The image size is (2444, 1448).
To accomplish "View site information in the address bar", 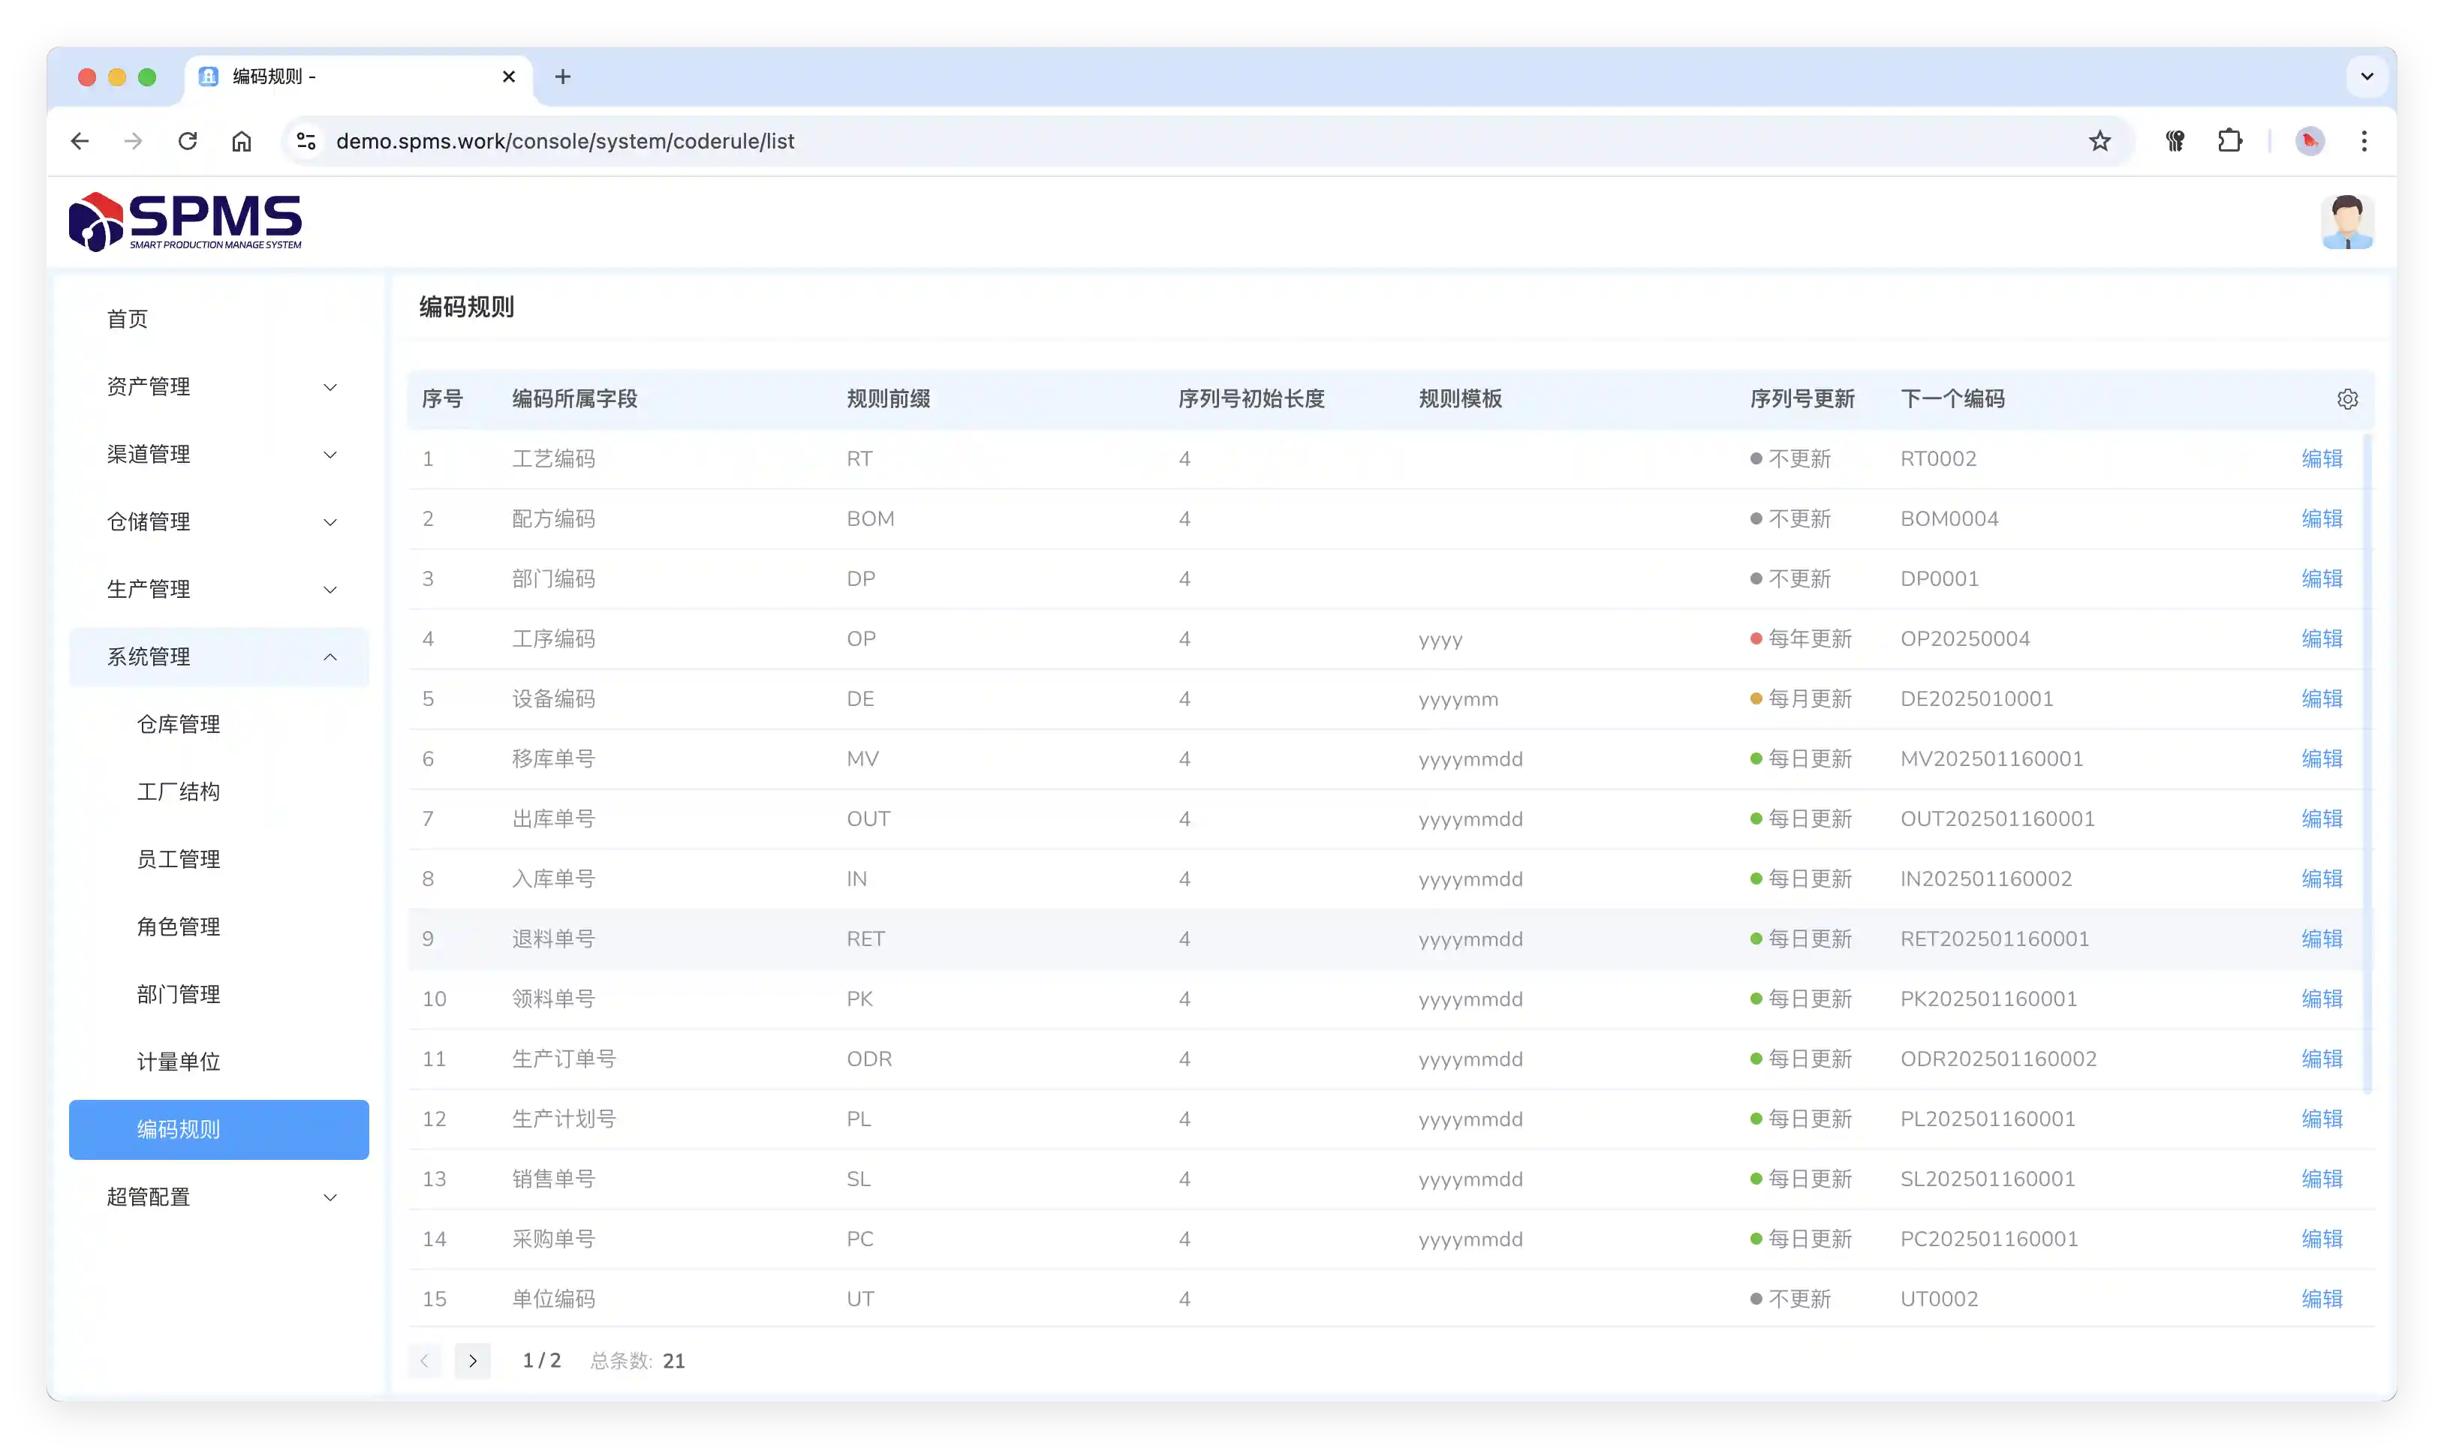I will [x=306, y=142].
